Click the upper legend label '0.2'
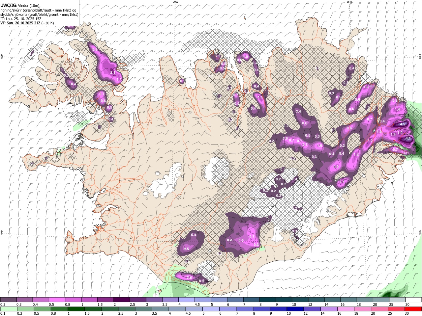The image size is (422, 316). point(3,304)
